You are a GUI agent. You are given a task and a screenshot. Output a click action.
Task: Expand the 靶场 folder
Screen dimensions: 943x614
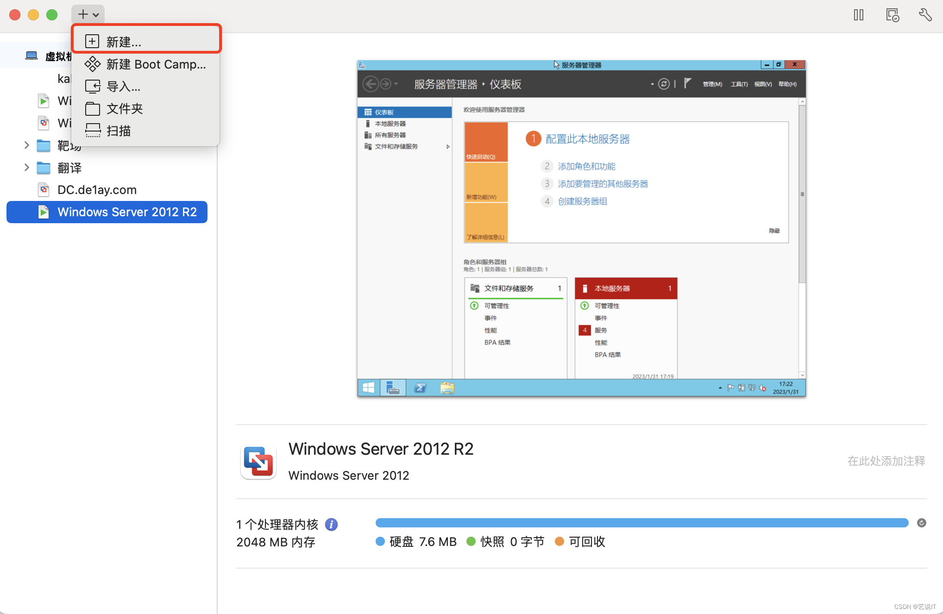tap(26, 145)
